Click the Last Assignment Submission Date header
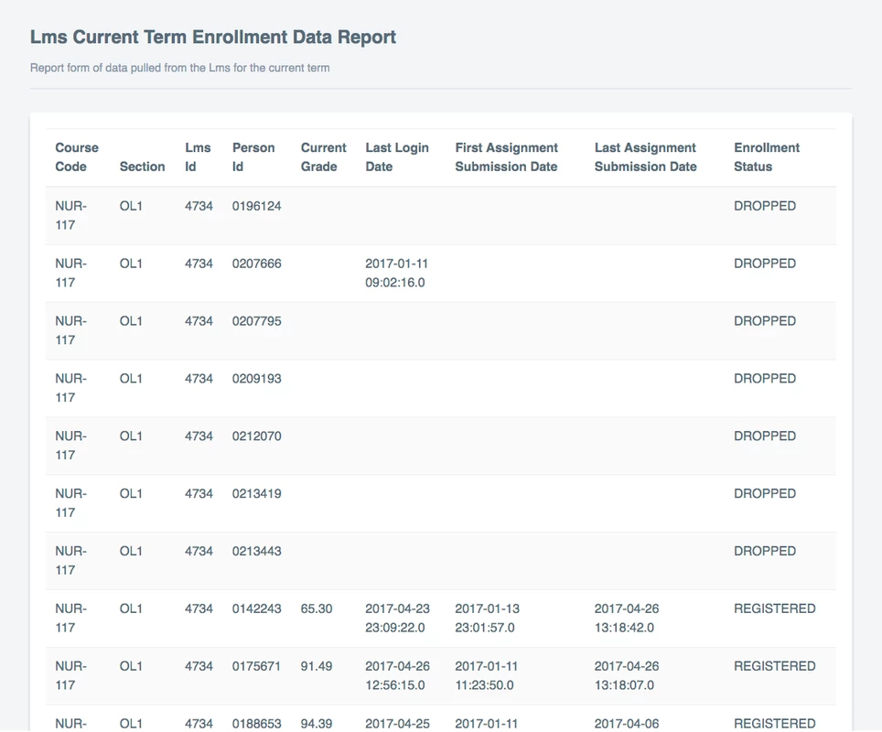 point(645,157)
